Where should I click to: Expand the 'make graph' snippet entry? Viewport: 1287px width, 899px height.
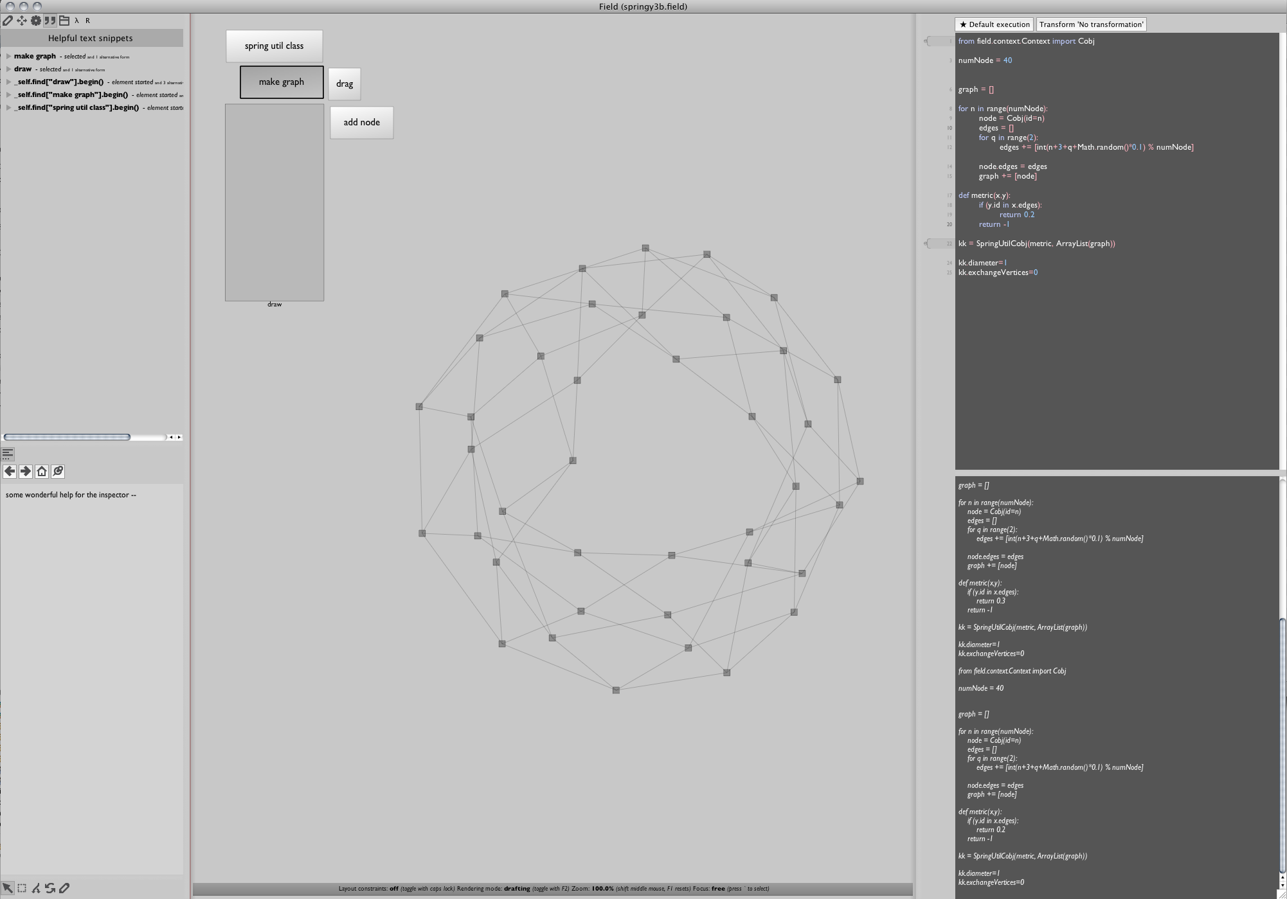coord(9,57)
